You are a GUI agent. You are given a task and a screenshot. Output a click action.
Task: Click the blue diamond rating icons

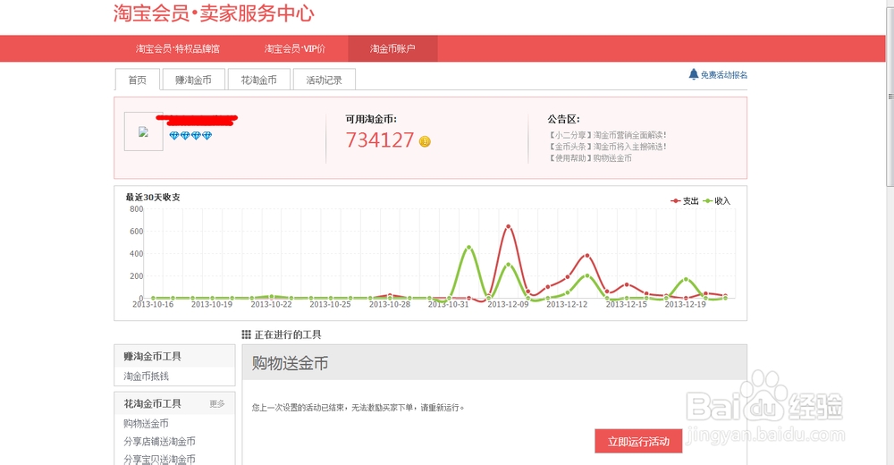coord(190,136)
